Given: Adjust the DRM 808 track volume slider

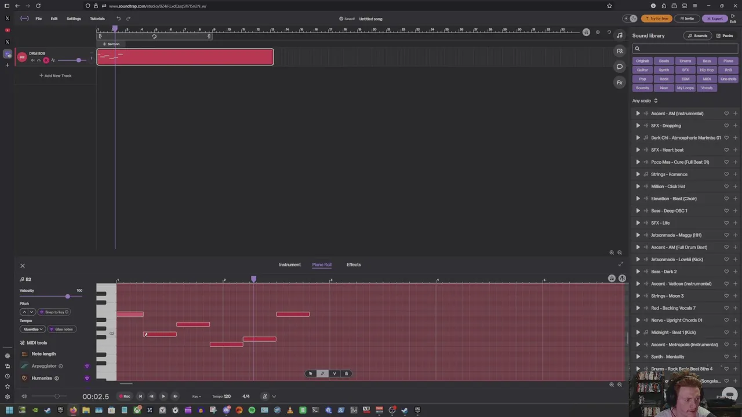Looking at the screenshot, I should tap(71, 60).
